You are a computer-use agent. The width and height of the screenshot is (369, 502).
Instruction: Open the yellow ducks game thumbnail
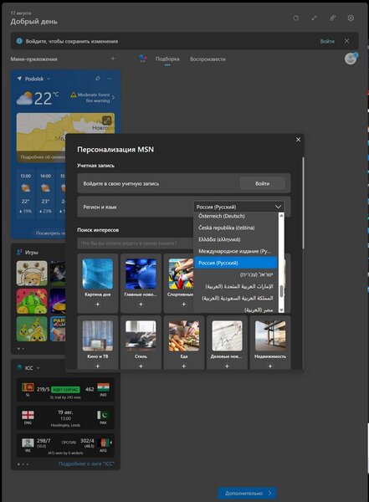[32, 329]
